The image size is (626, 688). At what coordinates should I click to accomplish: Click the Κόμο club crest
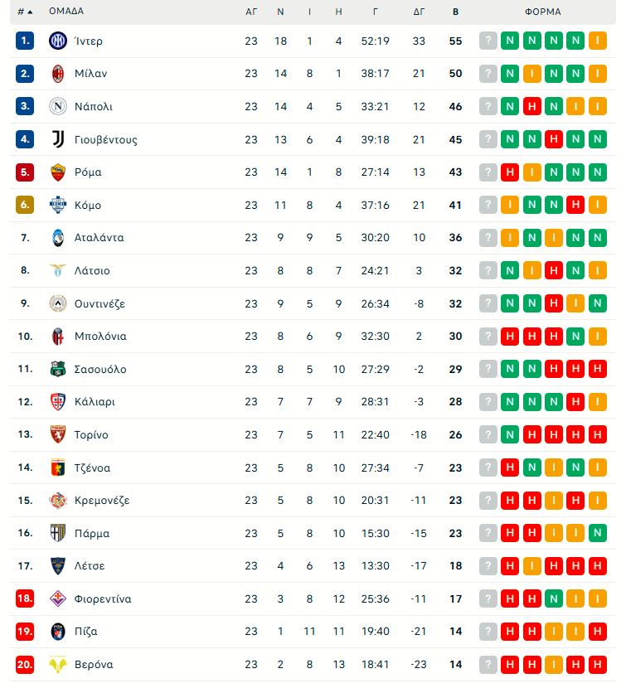point(56,205)
